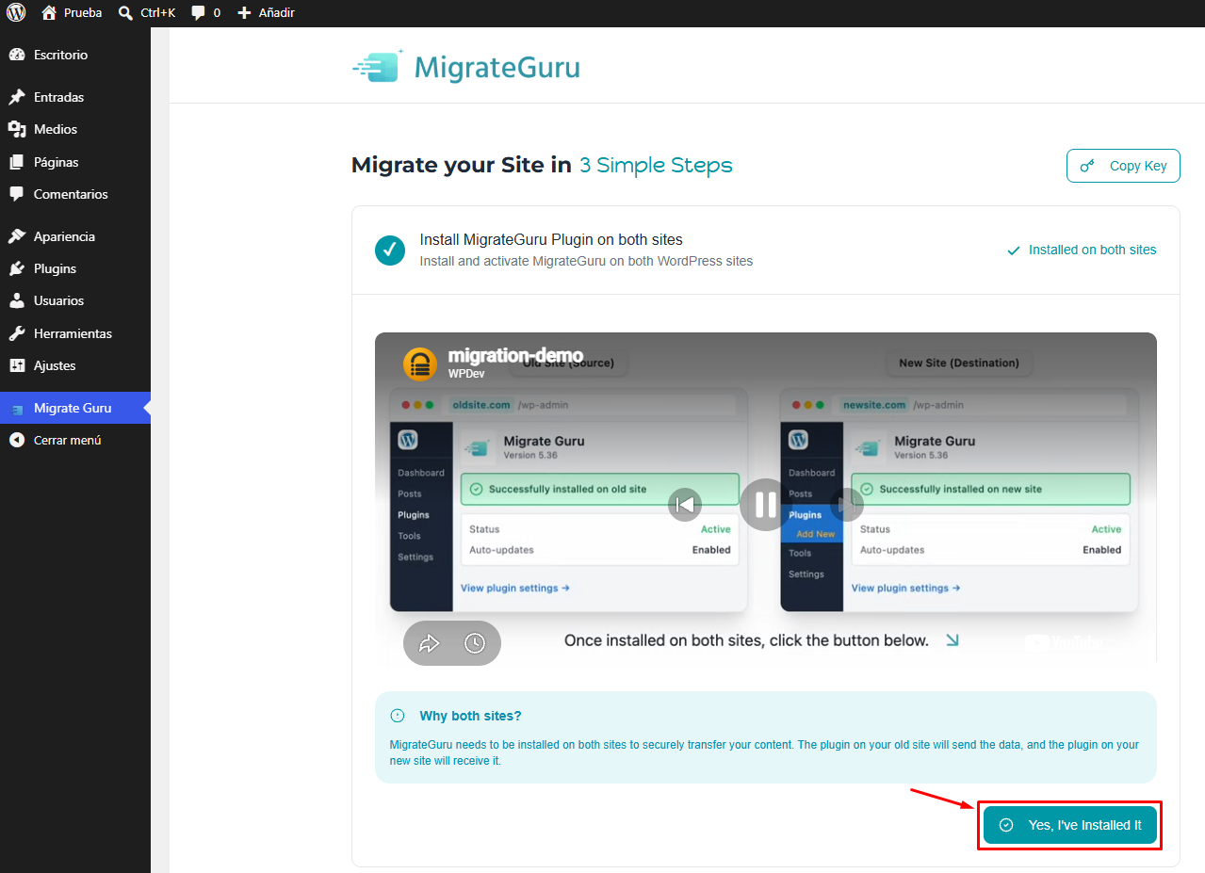The height and width of the screenshot is (873, 1205).
Task: Open the Añadir new content menu
Action: 266,13
